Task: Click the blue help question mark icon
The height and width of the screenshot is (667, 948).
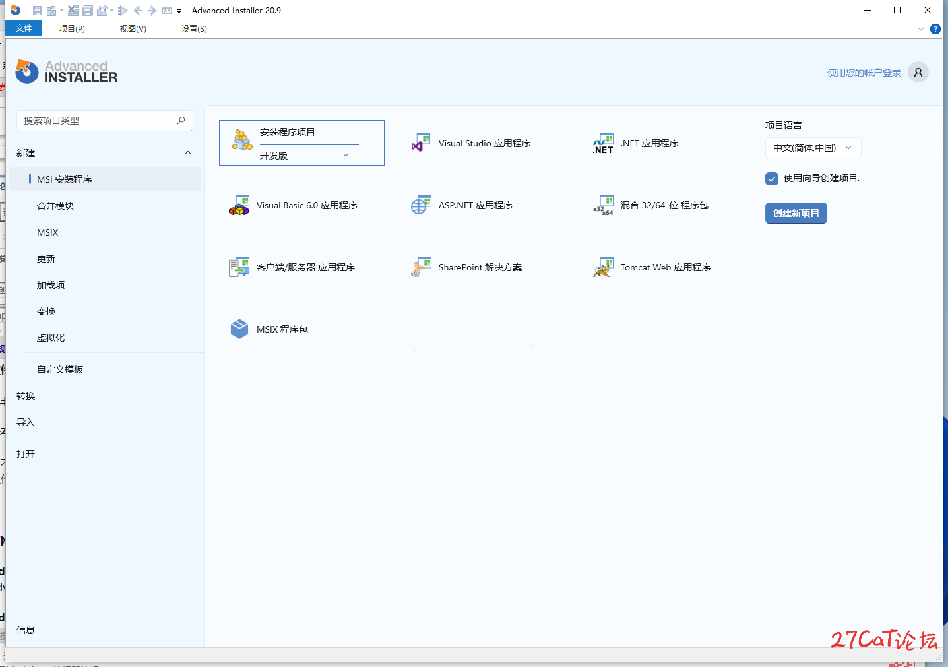Action: 935,29
